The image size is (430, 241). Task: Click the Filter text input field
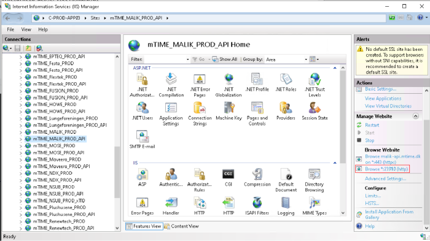coord(165,59)
